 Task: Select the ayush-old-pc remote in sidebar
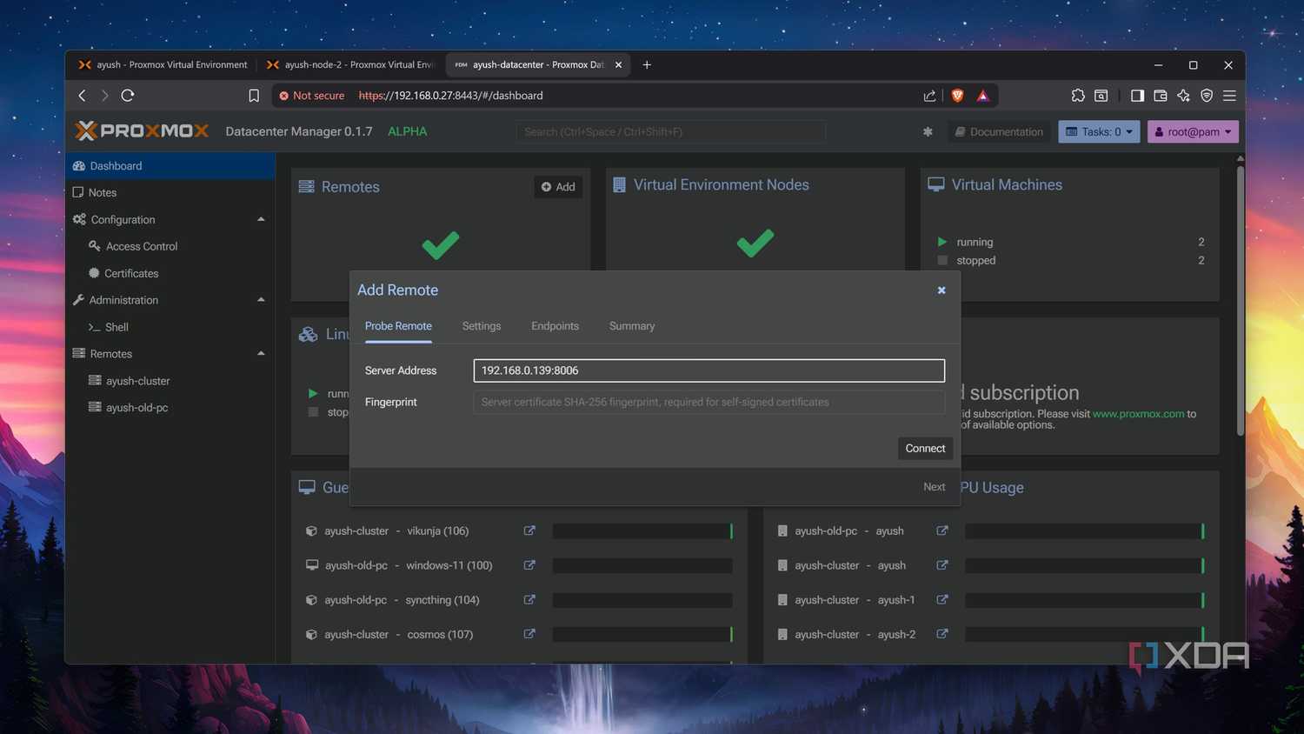(170, 408)
